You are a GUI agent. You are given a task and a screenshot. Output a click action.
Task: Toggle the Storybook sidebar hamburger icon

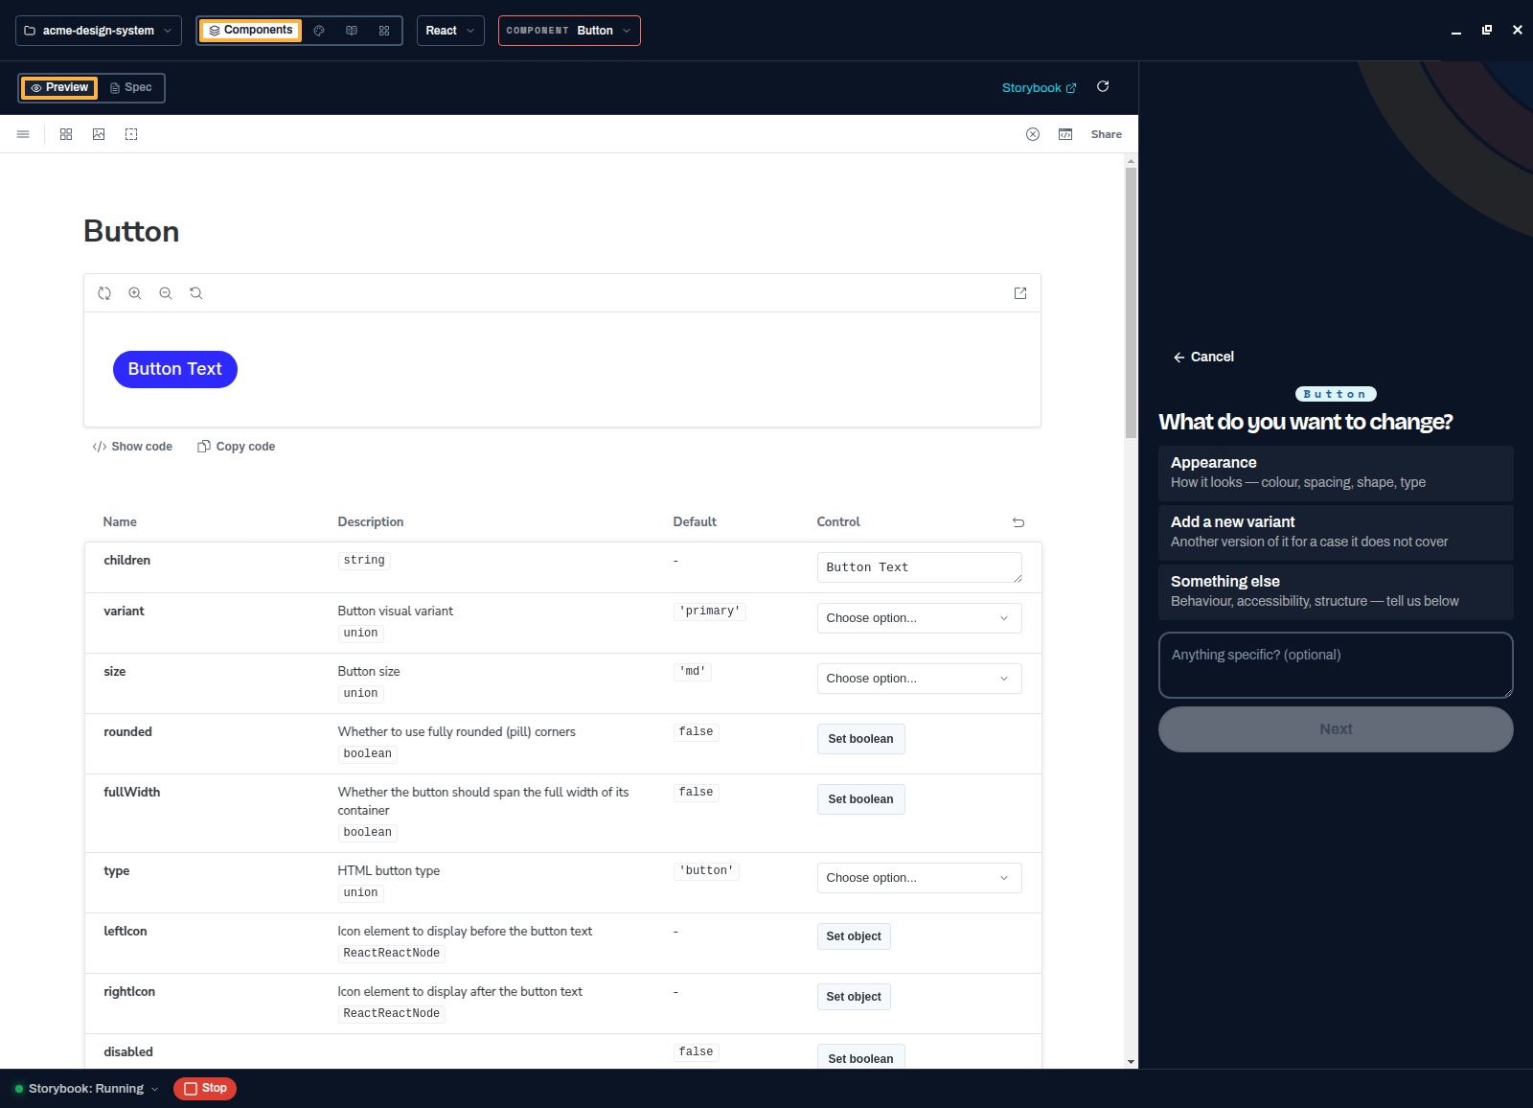tap(23, 134)
